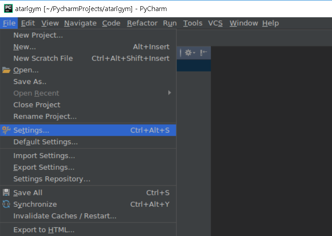Image resolution: width=332 pixels, height=236 pixels.
Task: Click the Ctrl+Alt+S shortcut text
Action: tap(150, 130)
